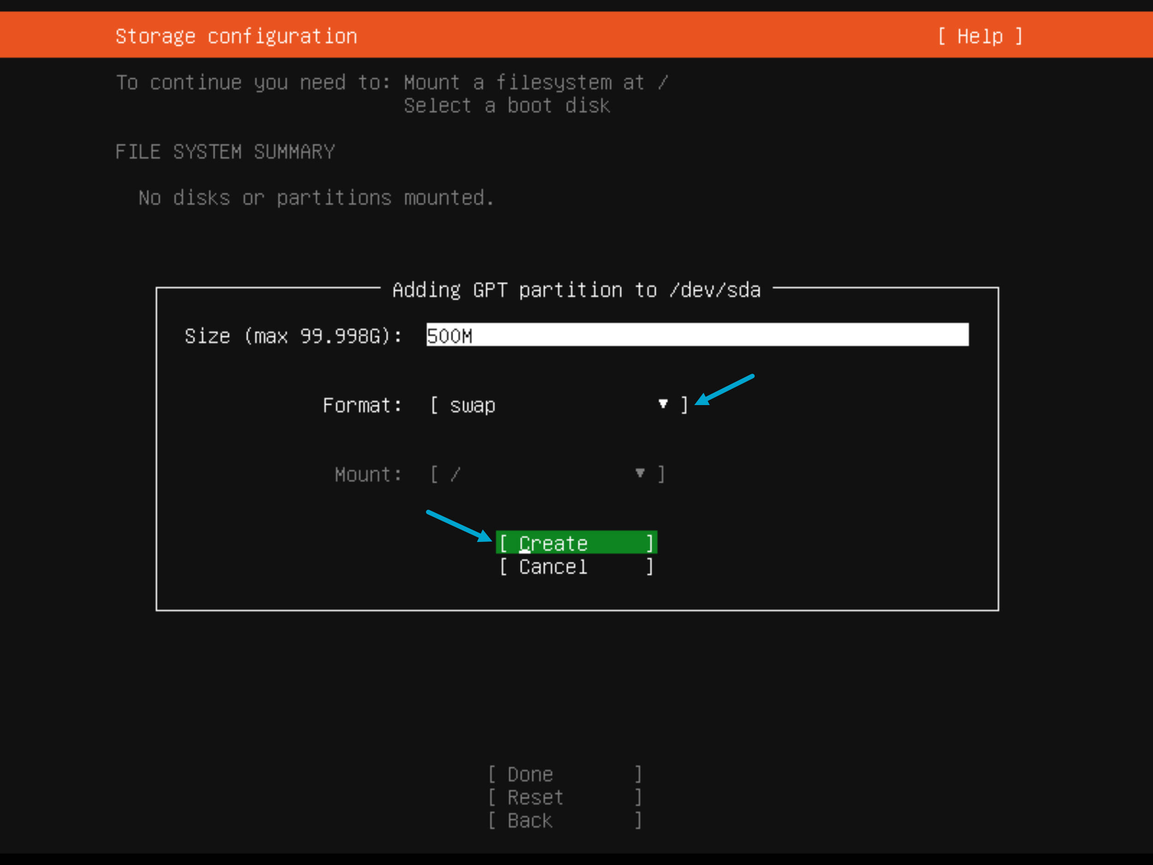Open the Mount dropdown showing /
The image size is (1153, 865).
[x=547, y=474]
